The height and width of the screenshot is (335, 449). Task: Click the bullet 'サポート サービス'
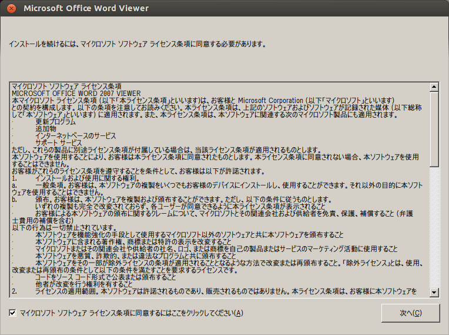point(59,143)
